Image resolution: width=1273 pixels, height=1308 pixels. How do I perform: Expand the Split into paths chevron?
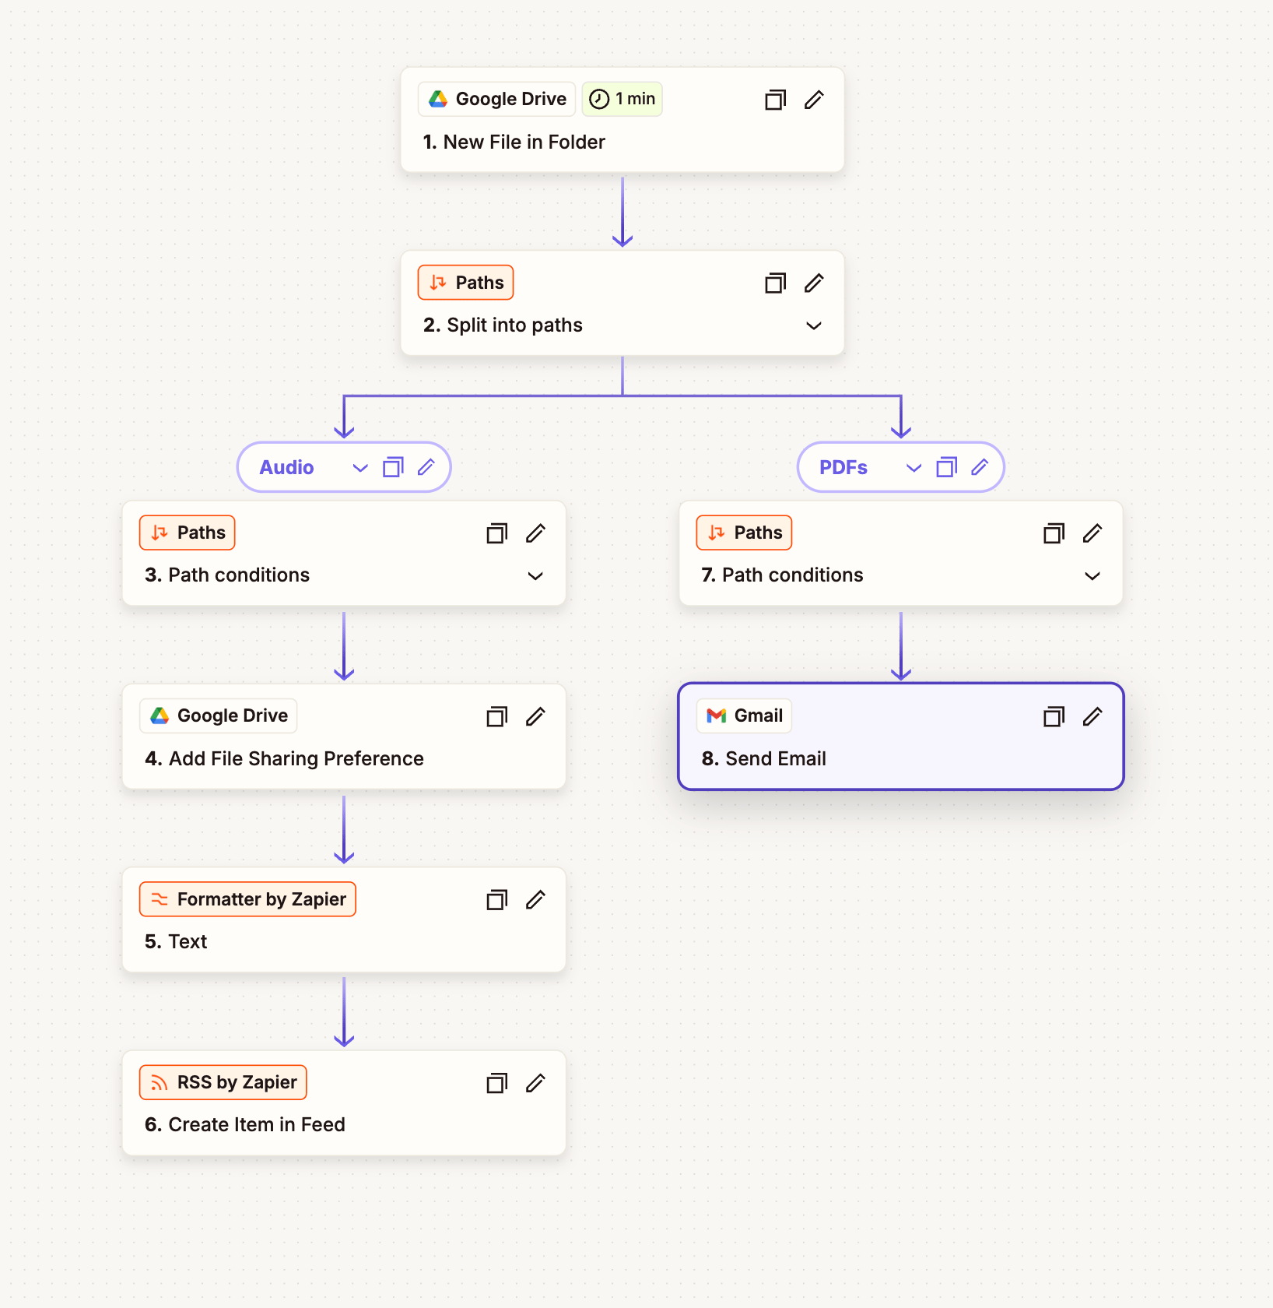click(814, 325)
